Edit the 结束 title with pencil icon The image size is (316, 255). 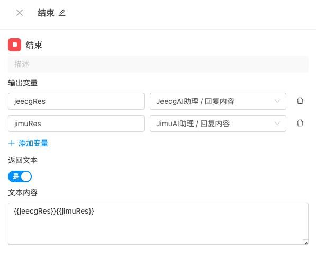62,13
